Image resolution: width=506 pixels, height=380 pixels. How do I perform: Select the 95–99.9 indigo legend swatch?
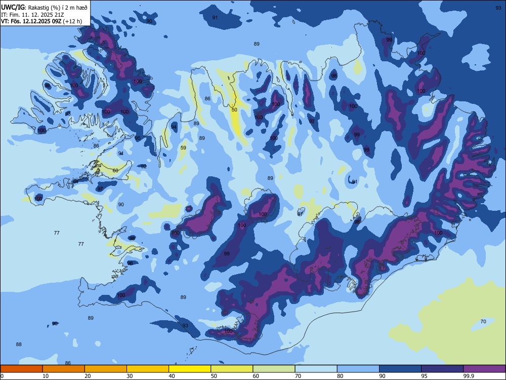442,369
